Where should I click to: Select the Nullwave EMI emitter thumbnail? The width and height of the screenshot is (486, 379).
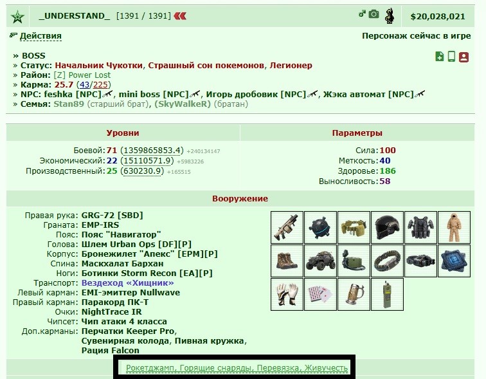[x=354, y=261]
